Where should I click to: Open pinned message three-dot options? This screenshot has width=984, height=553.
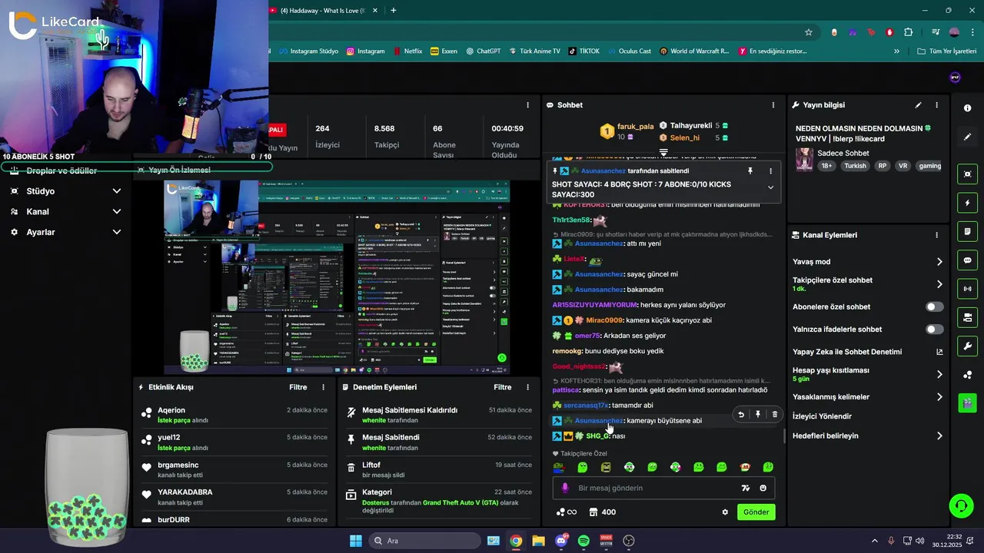coord(770,171)
